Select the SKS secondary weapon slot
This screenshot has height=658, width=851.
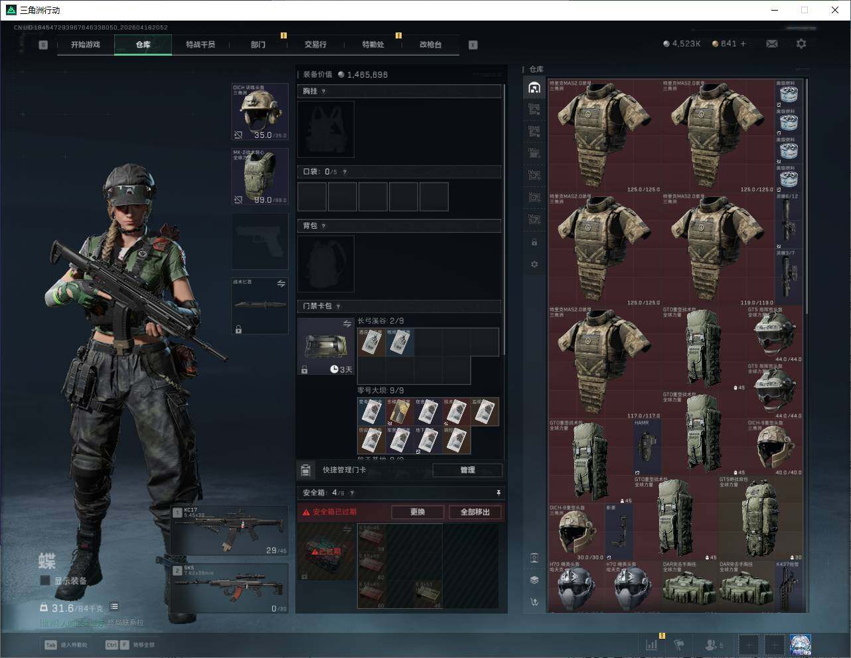(x=230, y=588)
